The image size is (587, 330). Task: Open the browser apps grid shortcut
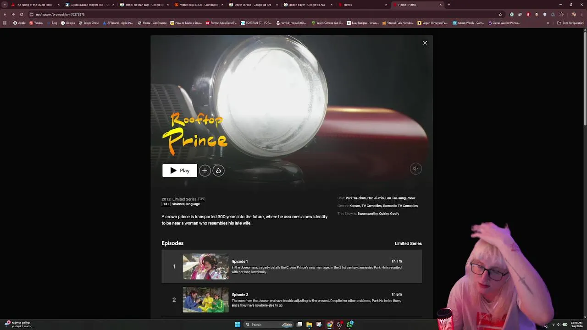point(5,23)
